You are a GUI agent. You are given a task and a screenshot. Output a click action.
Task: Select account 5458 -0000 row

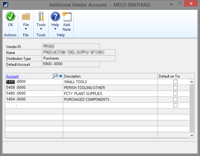pos(16,88)
